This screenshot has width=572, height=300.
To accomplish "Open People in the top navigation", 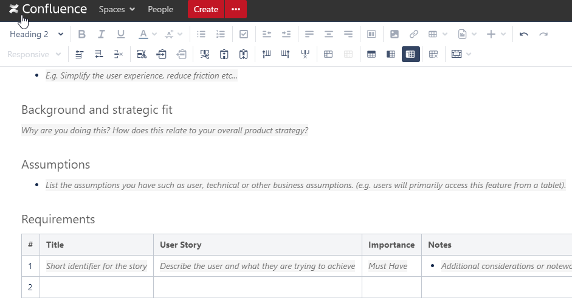I will click(160, 9).
